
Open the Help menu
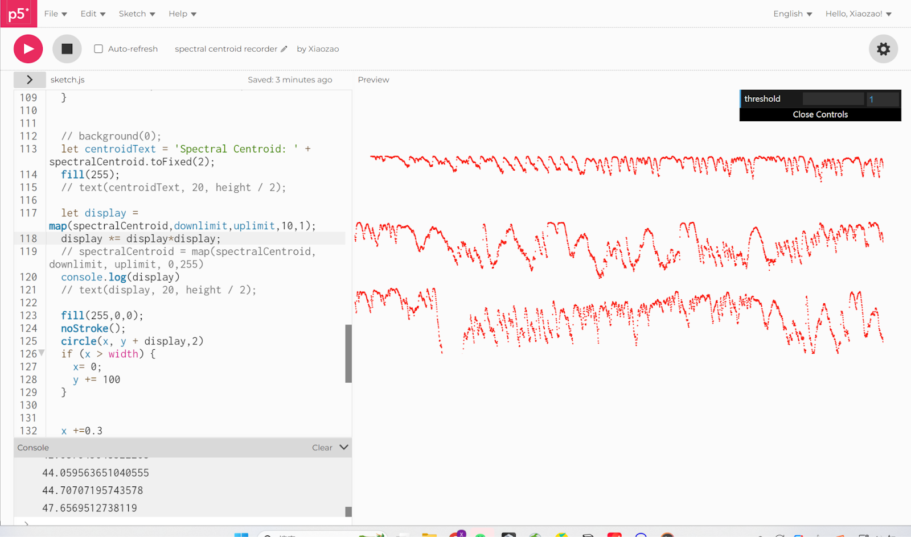pyautogui.click(x=182, y=14)
